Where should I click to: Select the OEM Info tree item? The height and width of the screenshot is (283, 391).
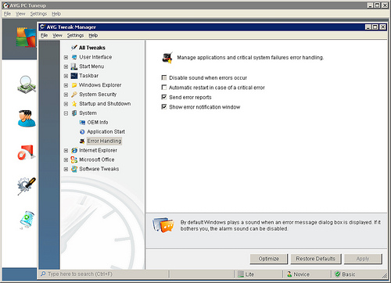[x=98, y=123]
